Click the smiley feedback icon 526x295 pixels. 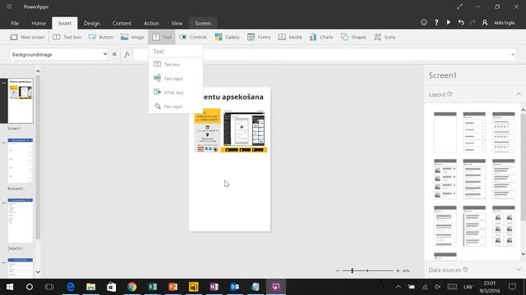pos(424,22)
